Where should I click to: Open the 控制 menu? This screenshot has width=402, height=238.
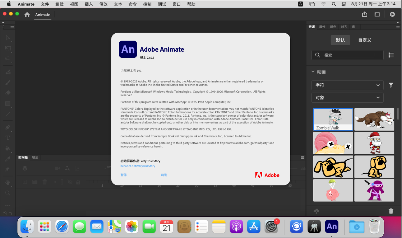147,4
